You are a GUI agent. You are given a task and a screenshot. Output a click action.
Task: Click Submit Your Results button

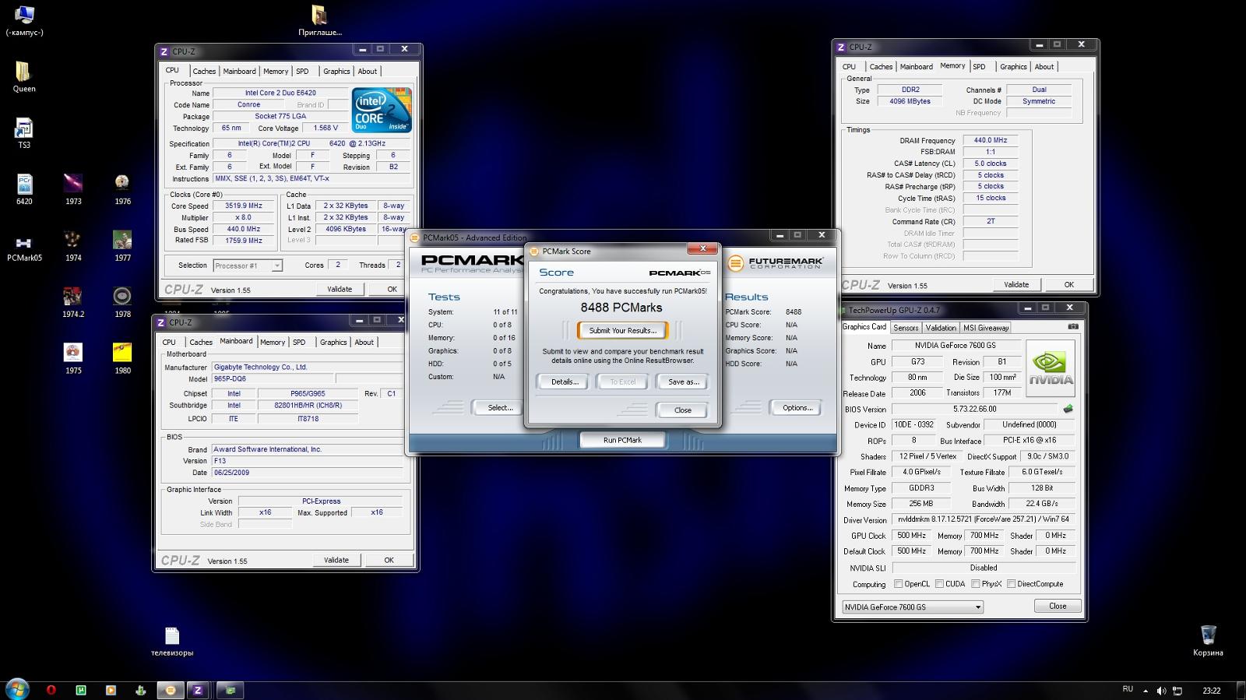coord(622,330)
